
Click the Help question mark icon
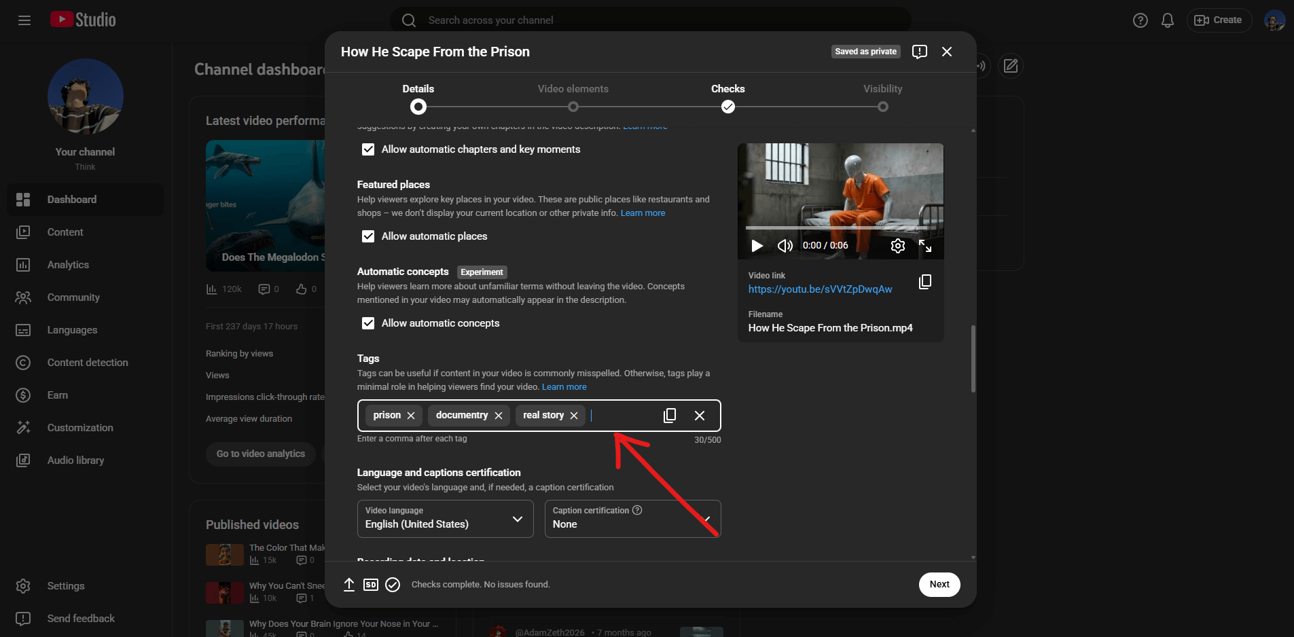(1140, 20)
